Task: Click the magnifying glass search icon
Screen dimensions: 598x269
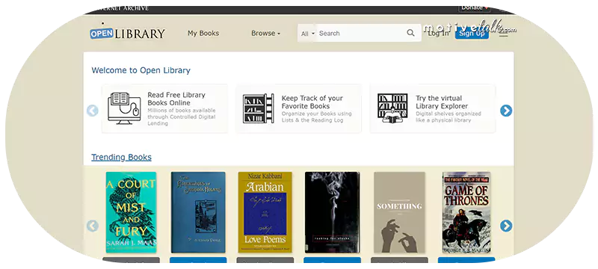Action: tap(410, 33)
